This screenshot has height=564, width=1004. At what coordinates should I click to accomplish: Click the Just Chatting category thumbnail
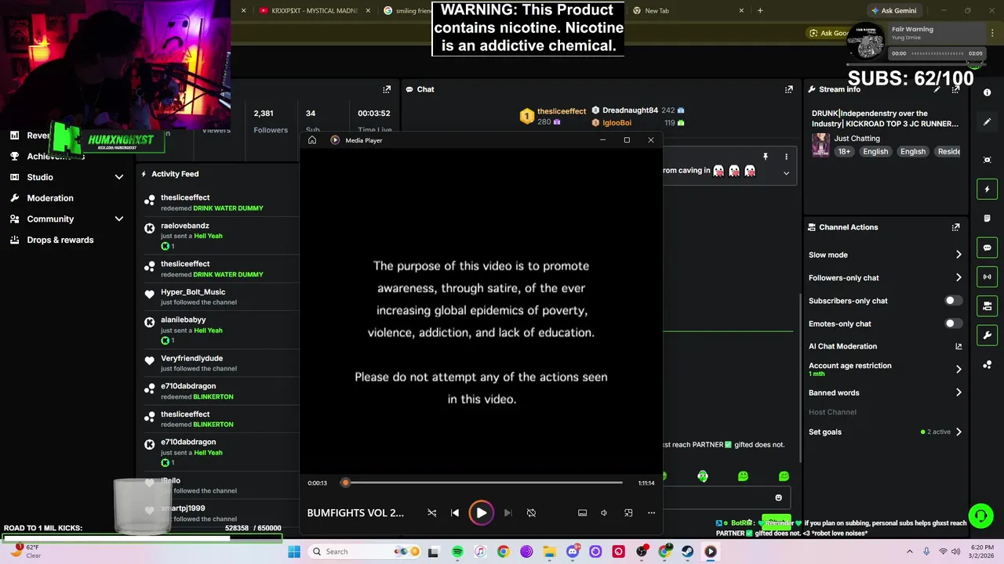point(820,145)
